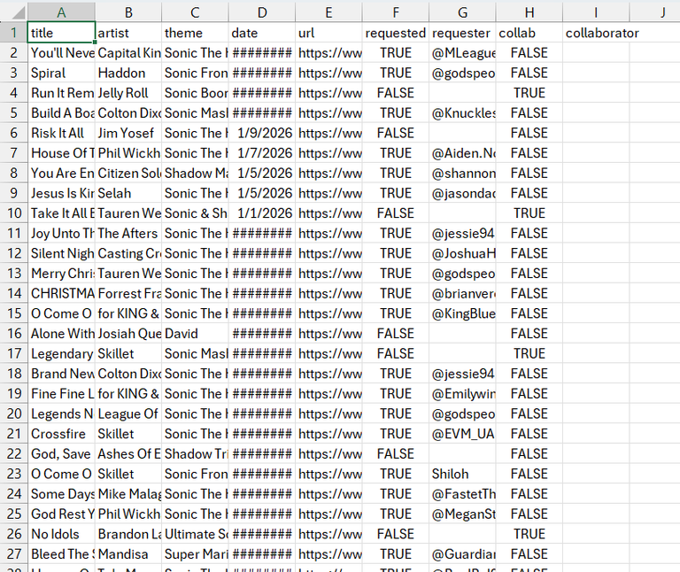Select the '@MLeague' requester cell

click(462, 53)
